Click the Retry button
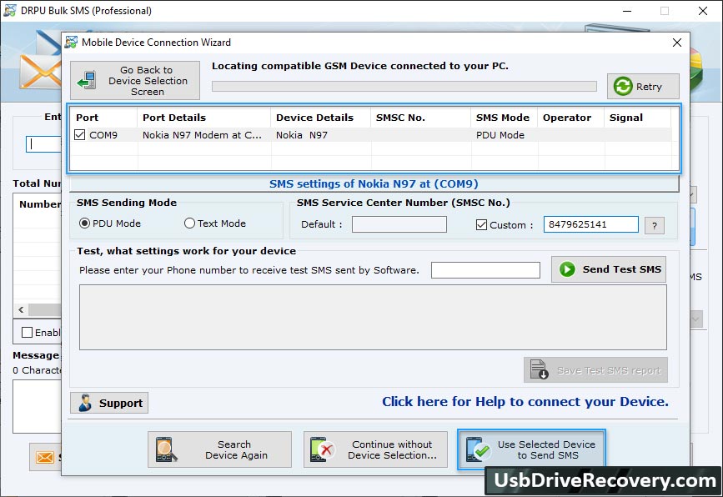The width and height of the screenshot is (723, 497). [643, 86]
